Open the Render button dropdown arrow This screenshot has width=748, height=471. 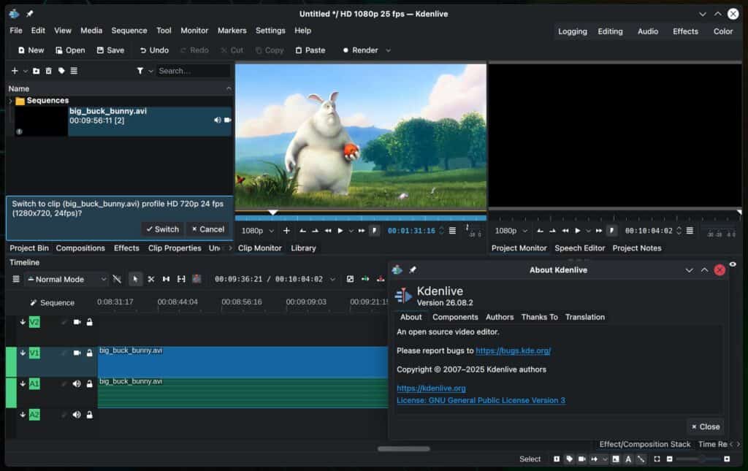coord(389,50)
